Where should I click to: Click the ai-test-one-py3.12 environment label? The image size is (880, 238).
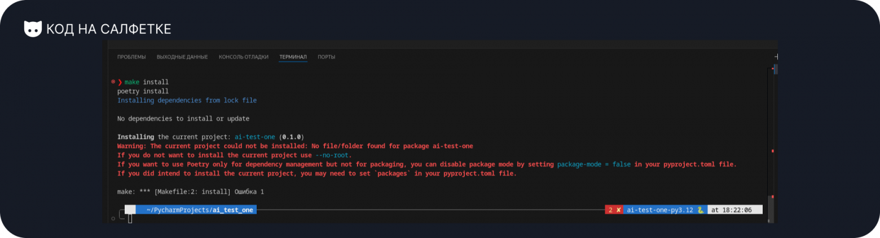(659, 210)
